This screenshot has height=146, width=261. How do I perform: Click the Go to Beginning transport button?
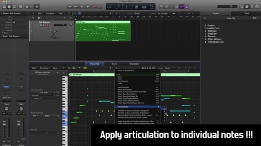click(x=82, y=6)
